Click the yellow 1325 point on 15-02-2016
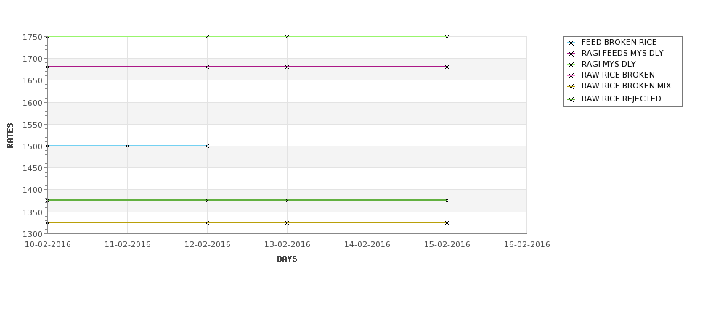Image resolution: width=708 pixels, height=311 pixels. [447, 223]
